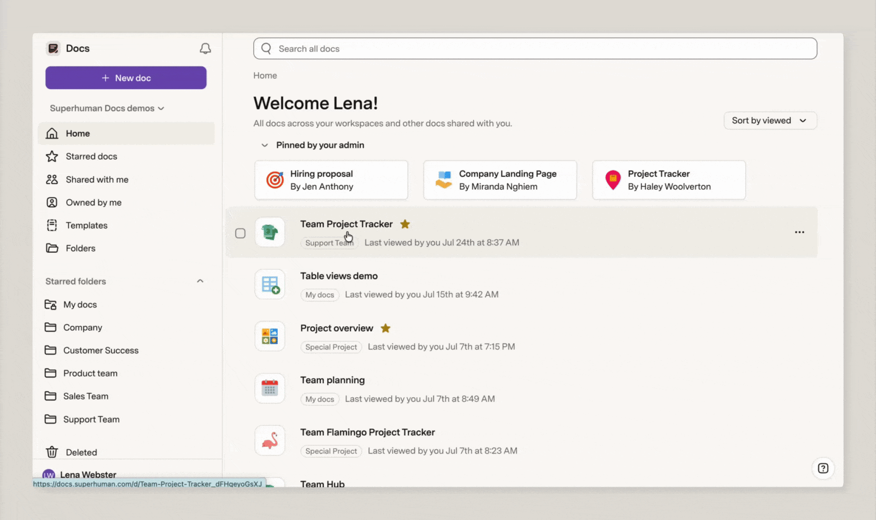Click the Project overview tiles icon
Image resolution: width=876 pixels, height=520 pixels.
[x=270, y=336]
